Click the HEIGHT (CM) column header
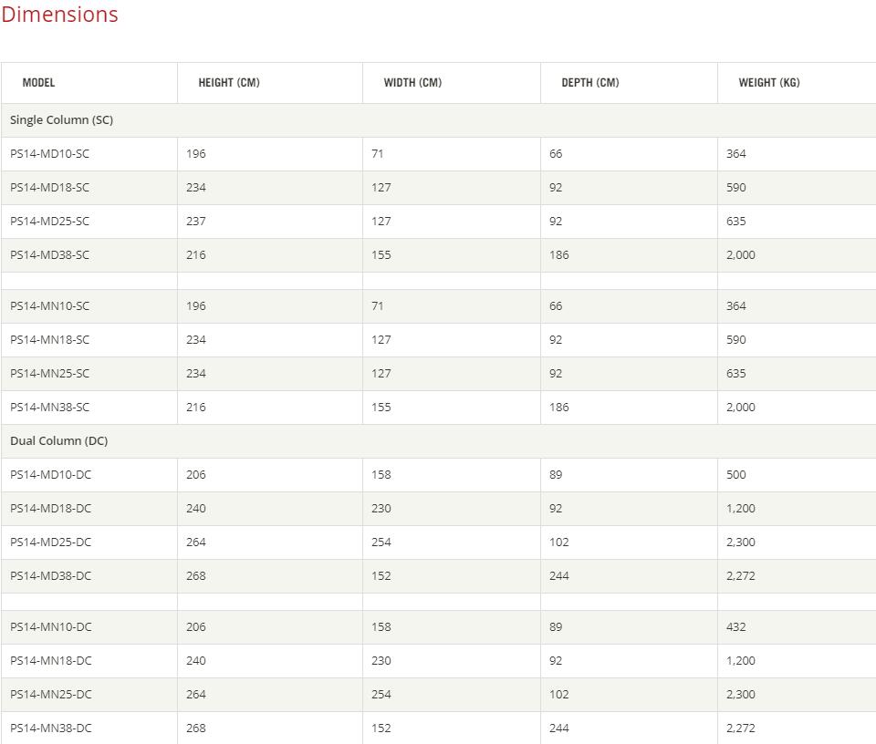 pos(229,83)
